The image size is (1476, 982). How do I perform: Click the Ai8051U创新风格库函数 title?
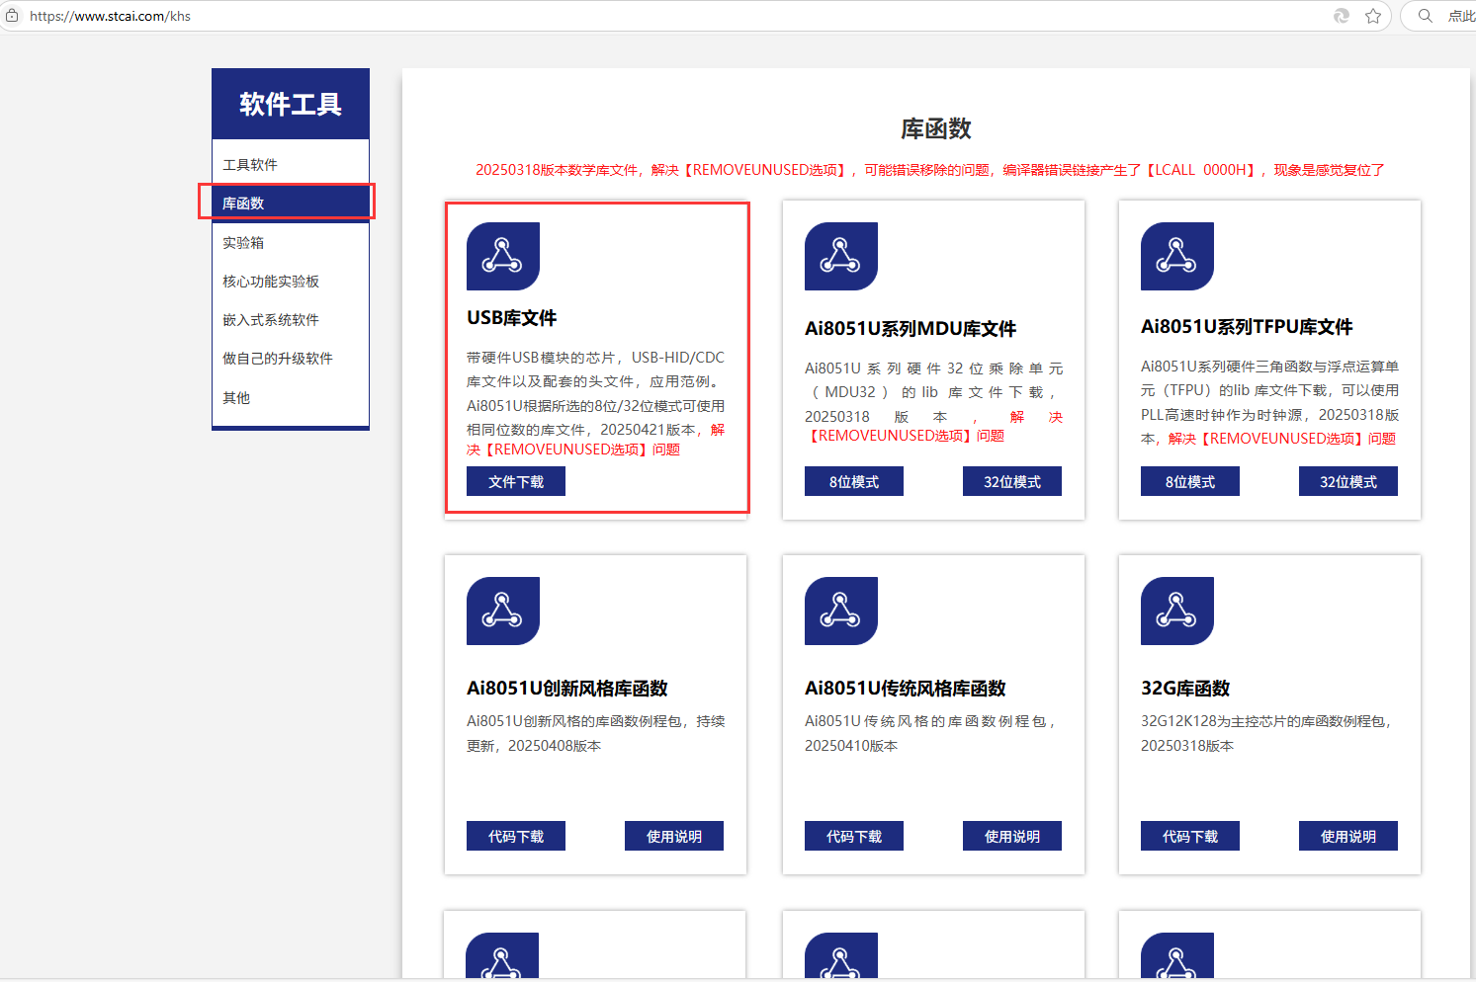click(567, 689)
